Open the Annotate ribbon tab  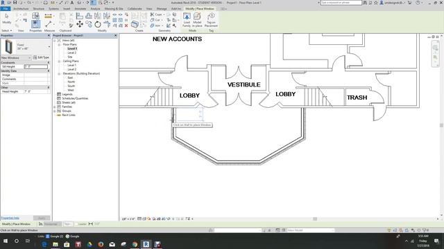pos(80,9)
